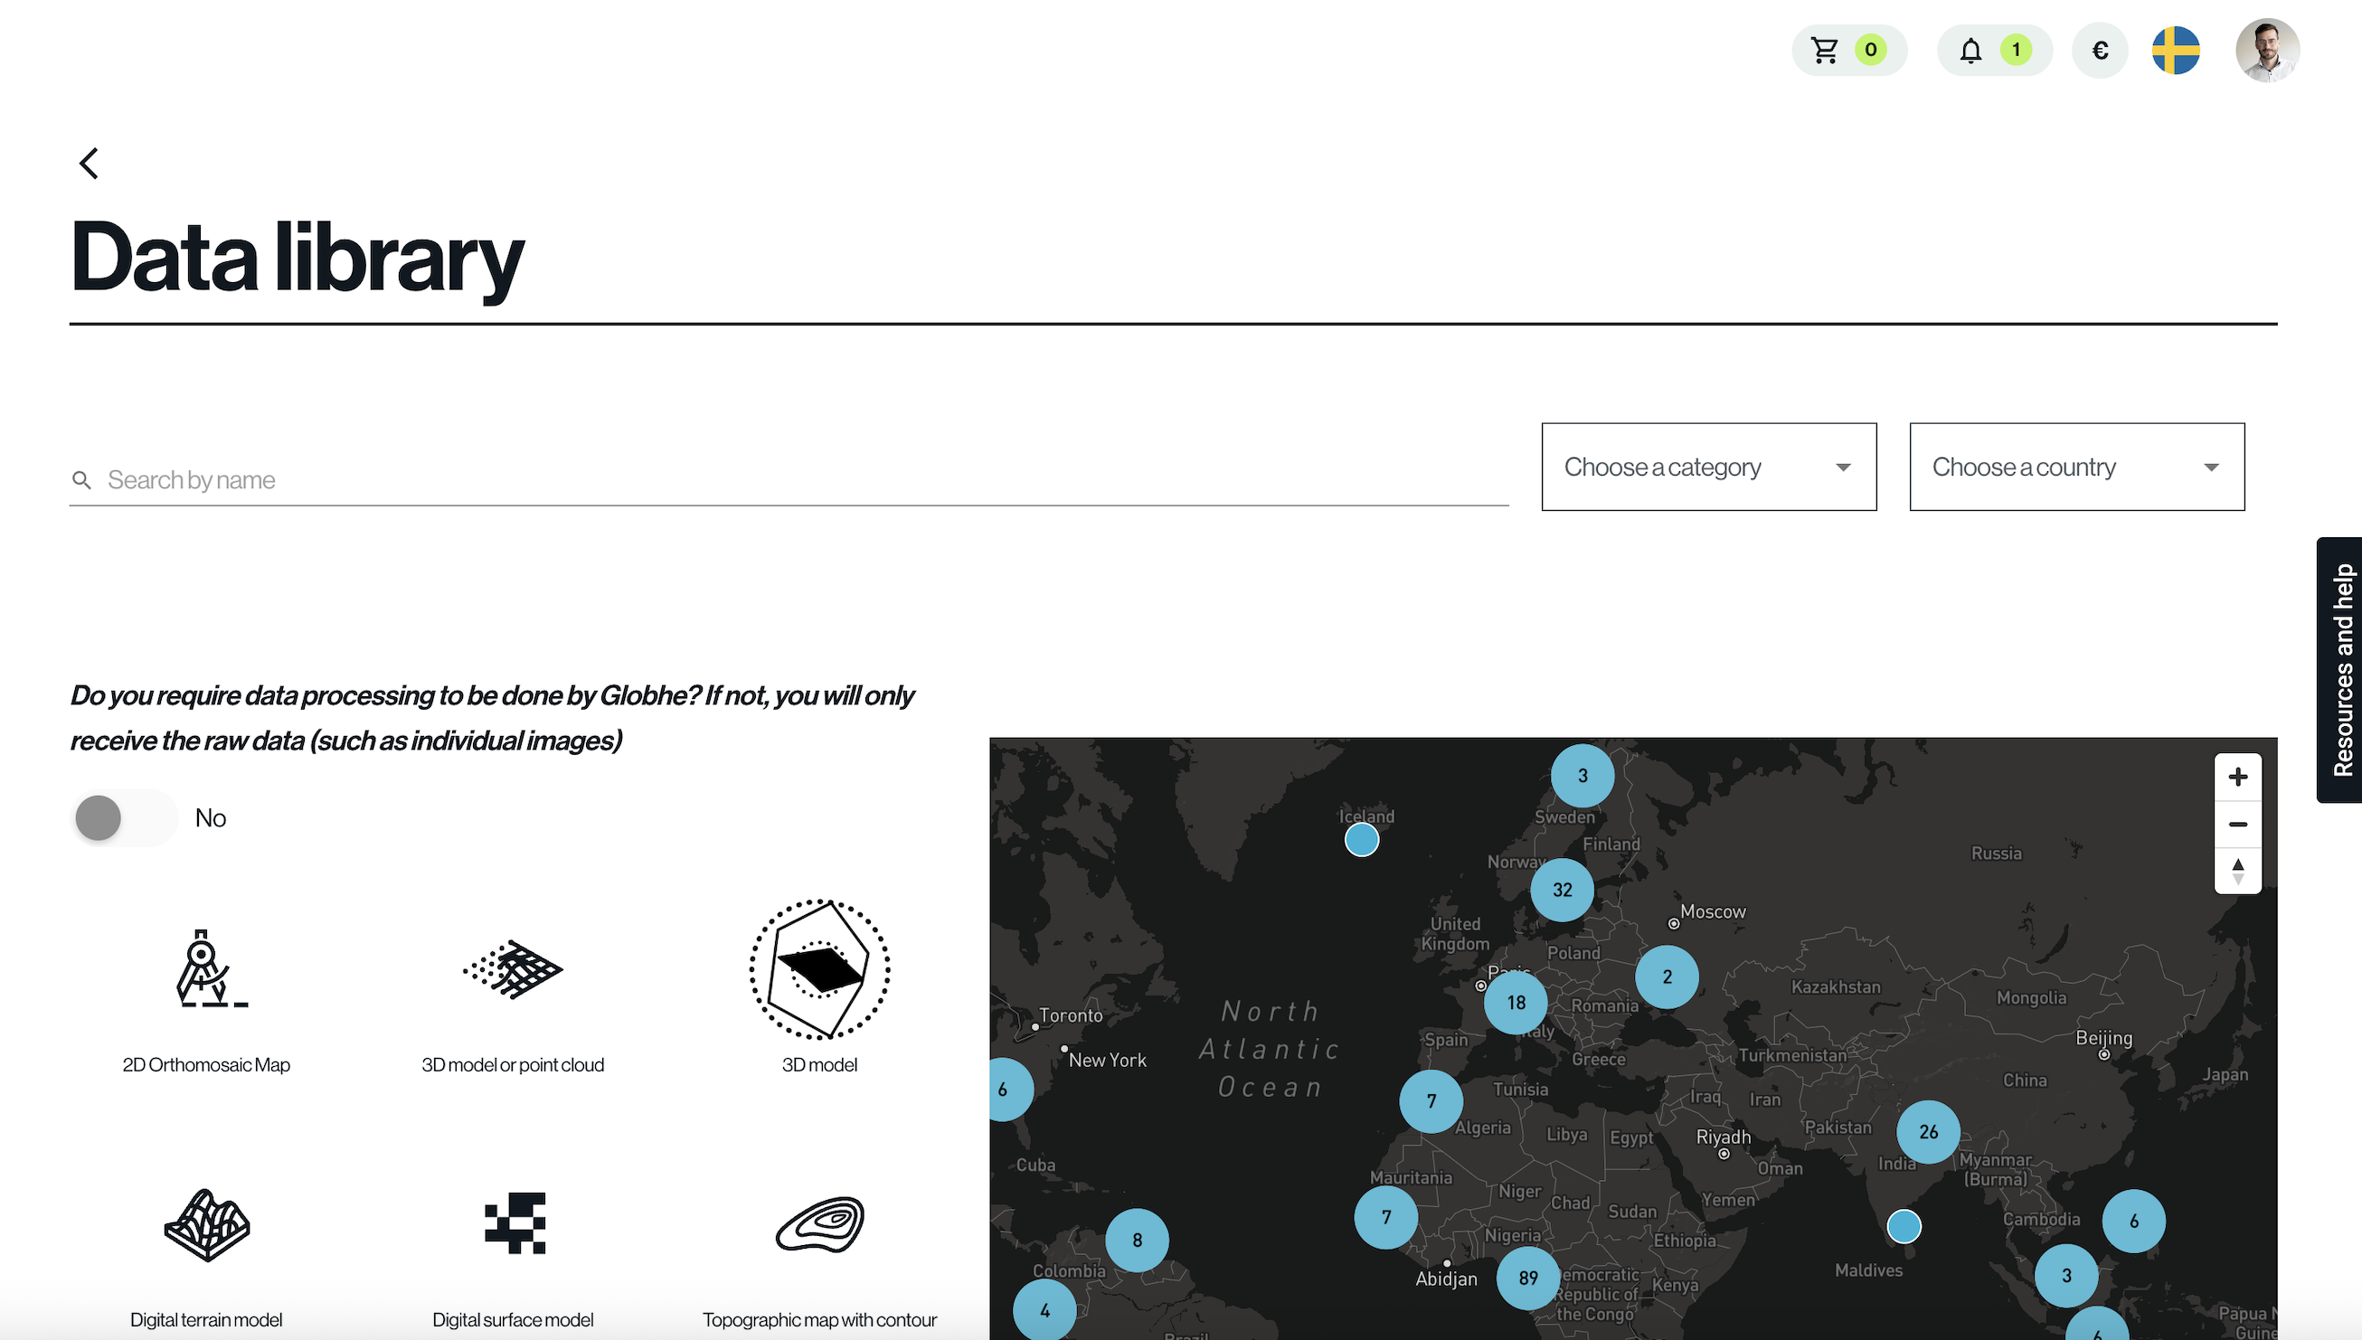Select the Digital terrain model icon
This screenshot has width=2362, height=1340.
206,1224
